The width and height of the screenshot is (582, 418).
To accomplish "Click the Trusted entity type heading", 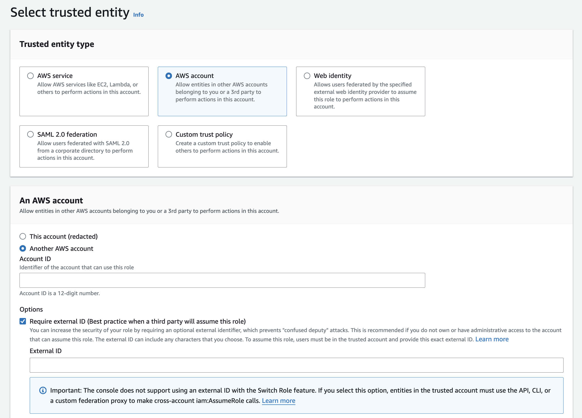I will (57, 44).
